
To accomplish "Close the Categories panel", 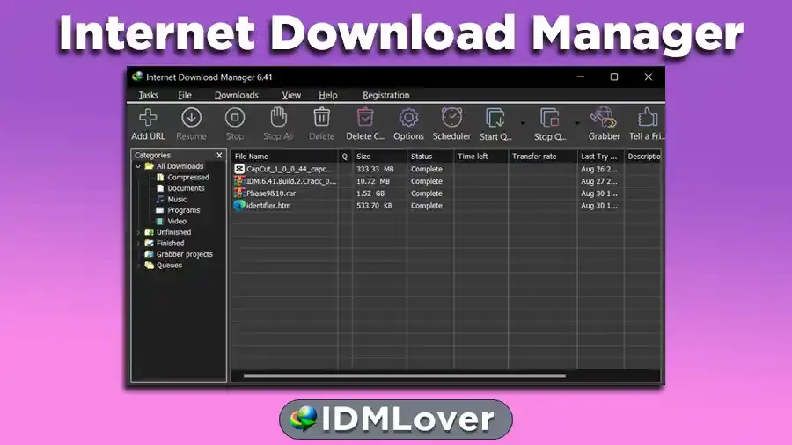I will click(219, 156).
